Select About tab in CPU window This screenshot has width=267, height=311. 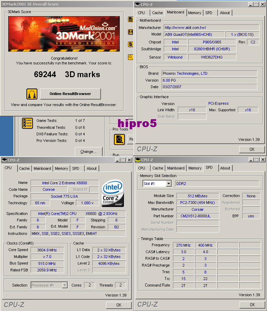click(x=92, y=169)
